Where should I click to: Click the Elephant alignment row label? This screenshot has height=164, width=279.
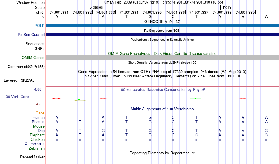pos(37,135)
